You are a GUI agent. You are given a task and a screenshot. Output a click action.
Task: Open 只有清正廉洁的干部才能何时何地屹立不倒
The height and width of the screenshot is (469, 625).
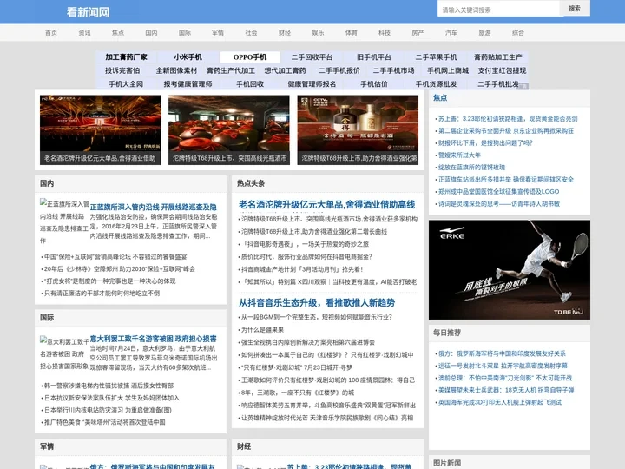(x=102, y=294)
